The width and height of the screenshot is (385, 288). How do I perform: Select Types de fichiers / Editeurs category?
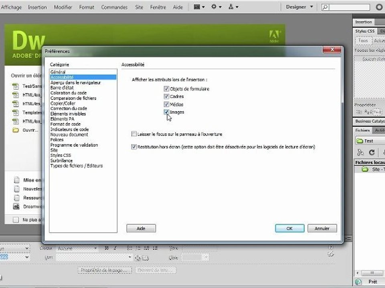(x=83, y=166)
